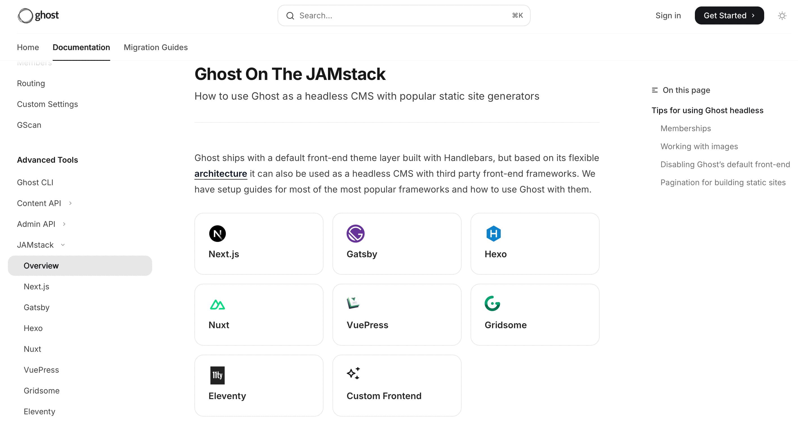Expand the Content API submenu
The image size is (798, 425).
(x=71, y=203)
